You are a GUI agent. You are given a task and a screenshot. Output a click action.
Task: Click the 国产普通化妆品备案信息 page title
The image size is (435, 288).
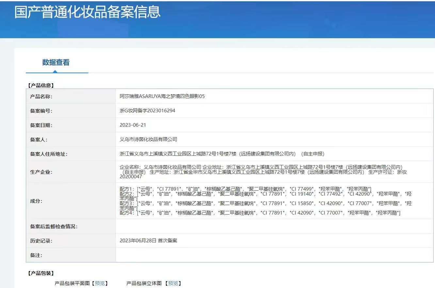[x=88, y=12]
